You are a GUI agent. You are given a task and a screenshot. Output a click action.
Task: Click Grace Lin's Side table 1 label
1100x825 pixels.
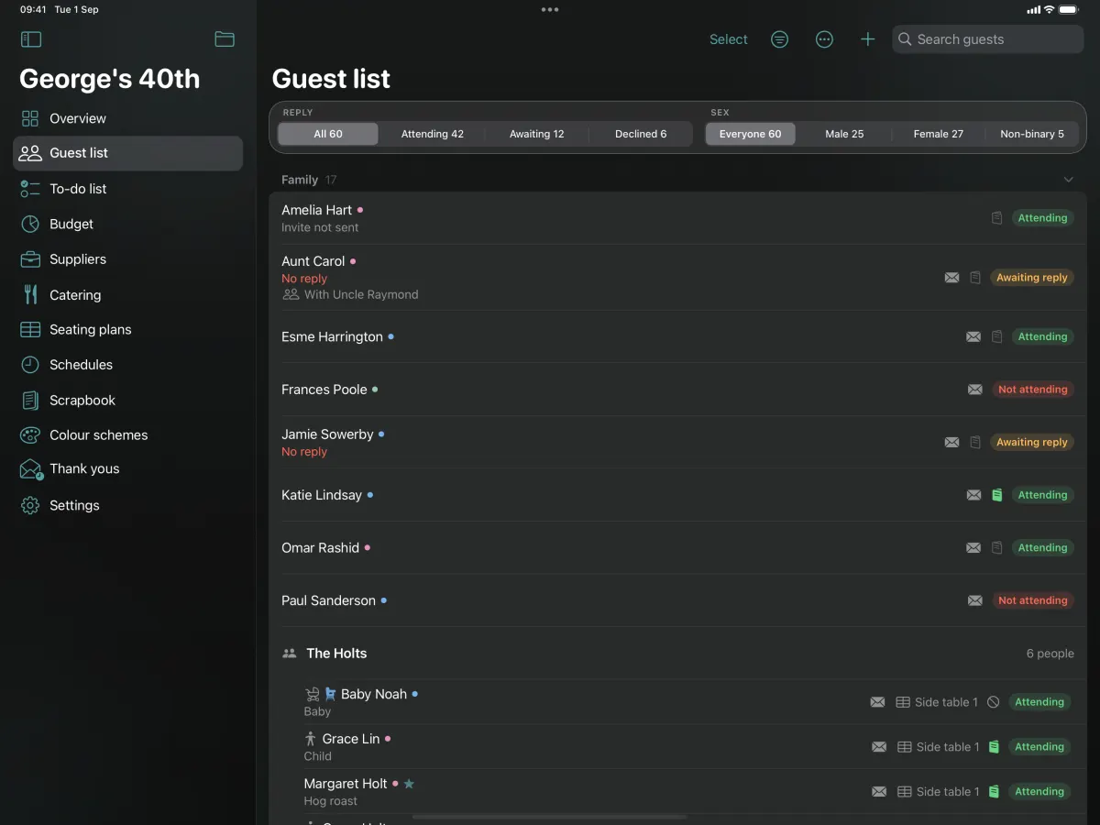tap(948, 747)
